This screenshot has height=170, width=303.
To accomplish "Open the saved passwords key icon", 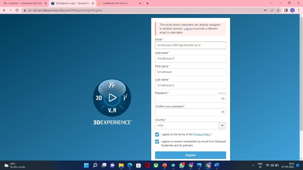I will point(265,10).
